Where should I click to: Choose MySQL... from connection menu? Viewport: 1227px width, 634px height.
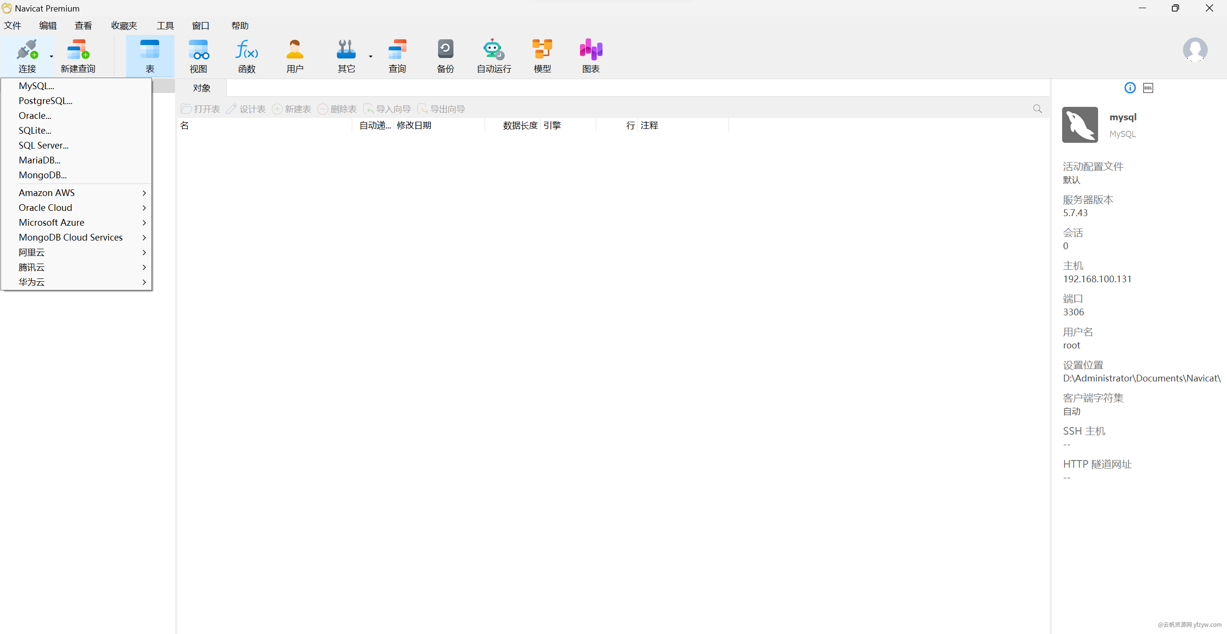(76, 86)
